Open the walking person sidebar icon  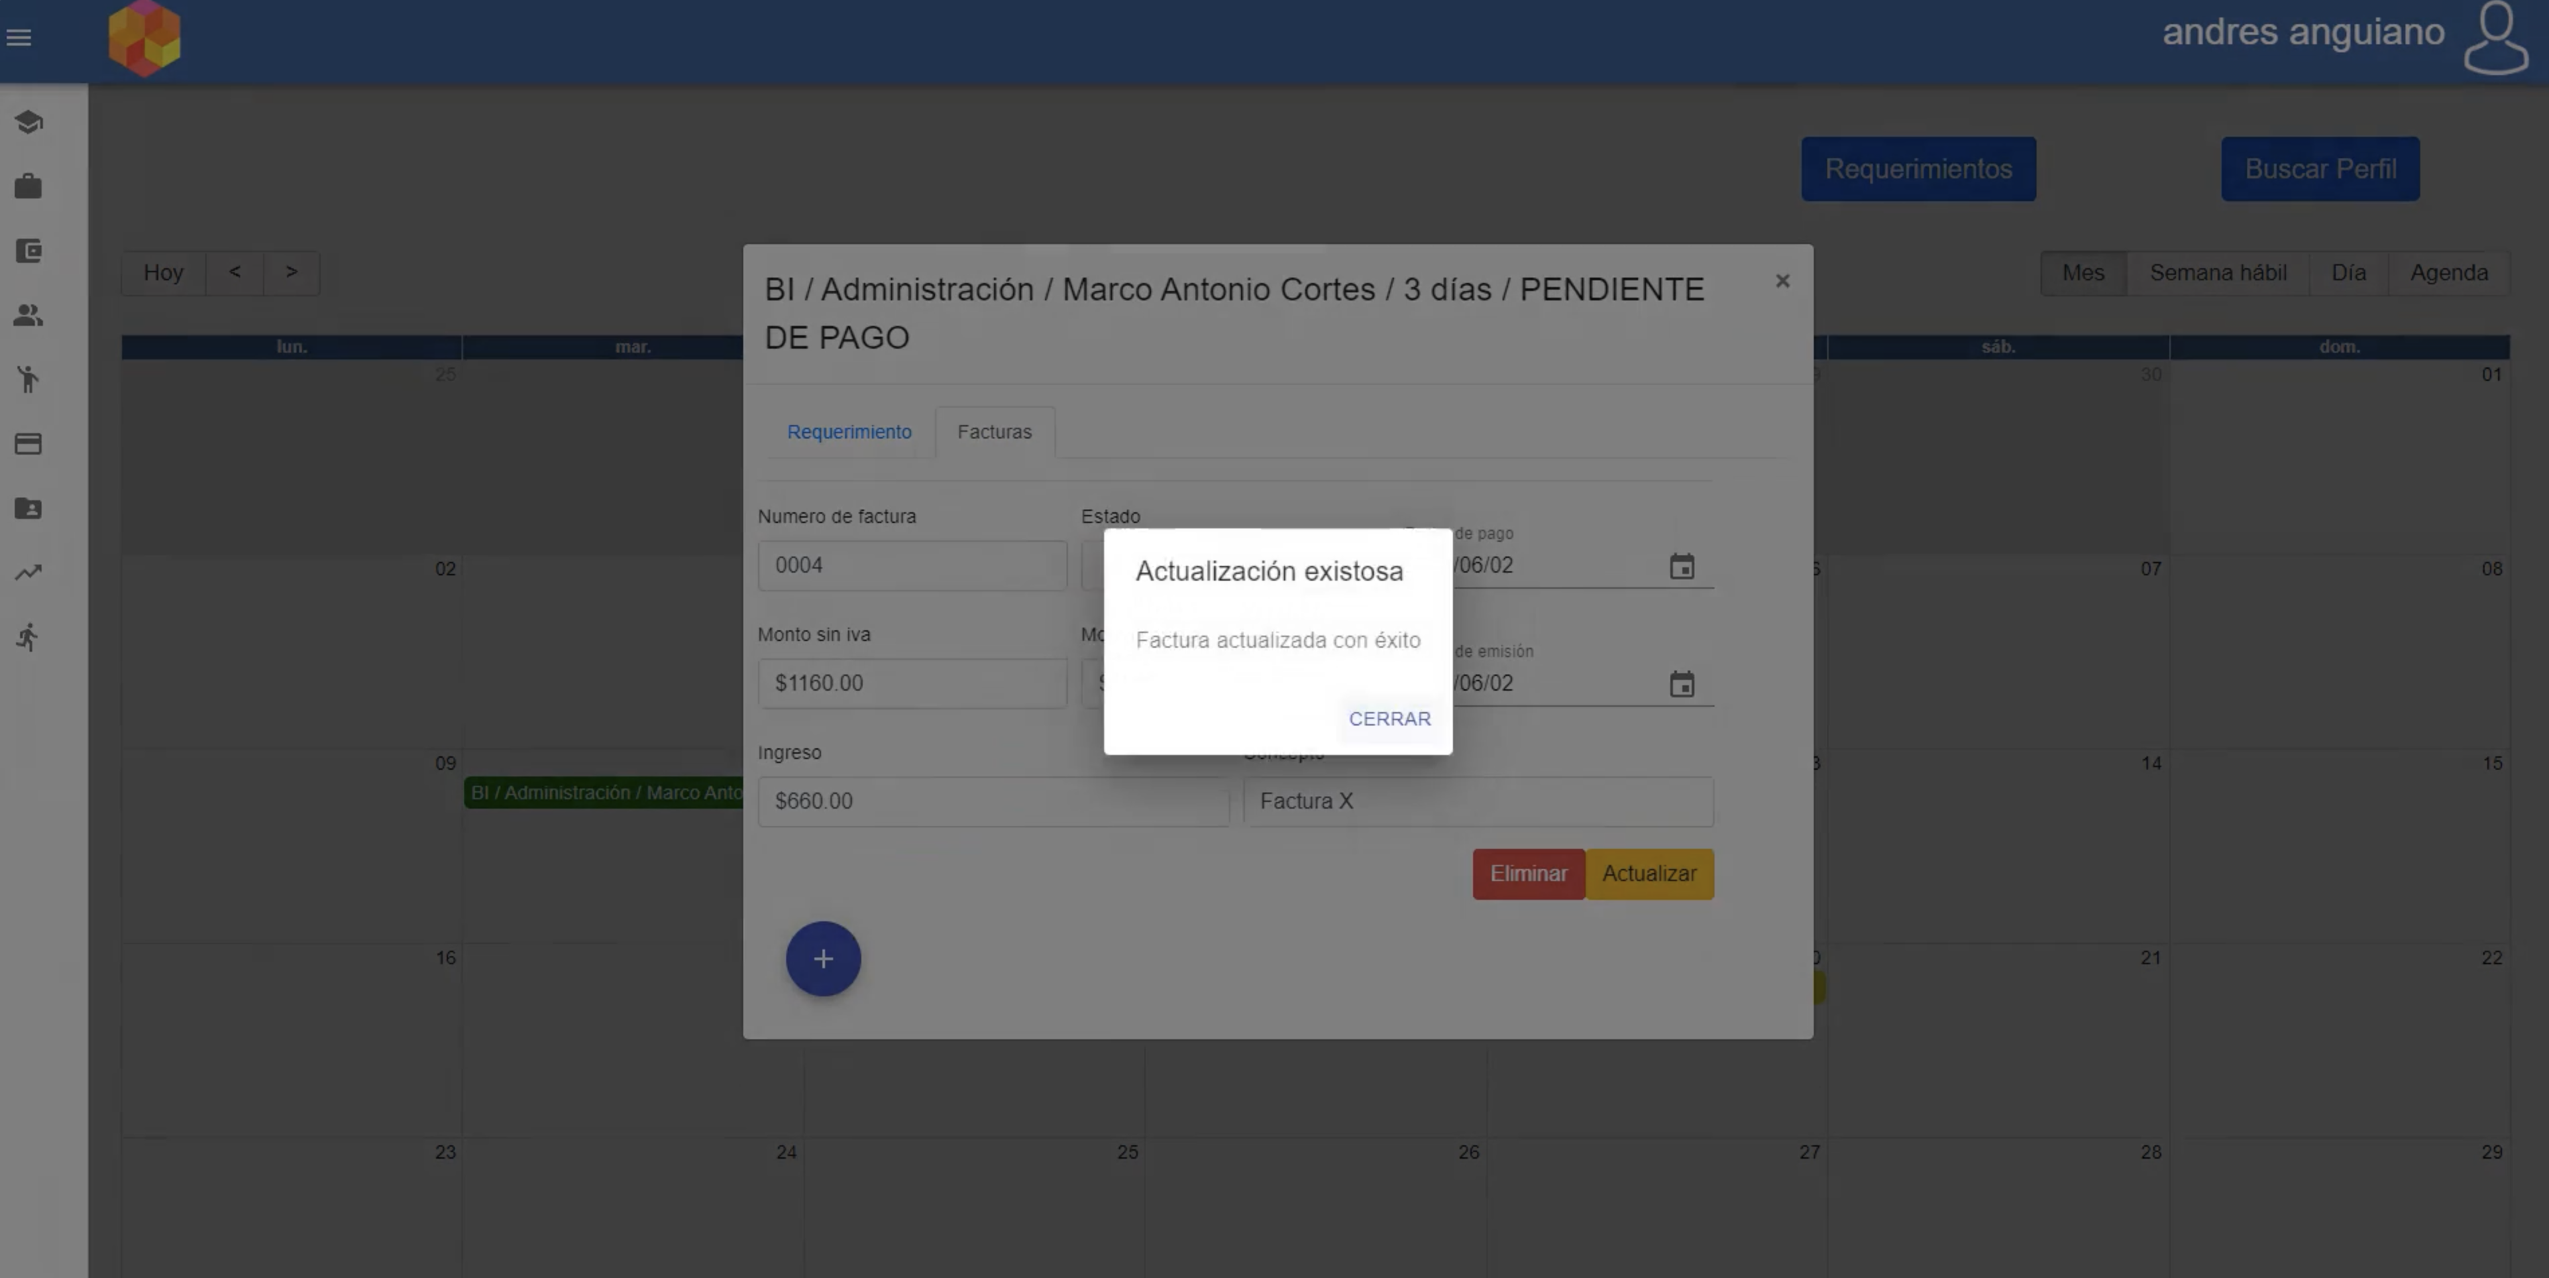coord(28,379)
